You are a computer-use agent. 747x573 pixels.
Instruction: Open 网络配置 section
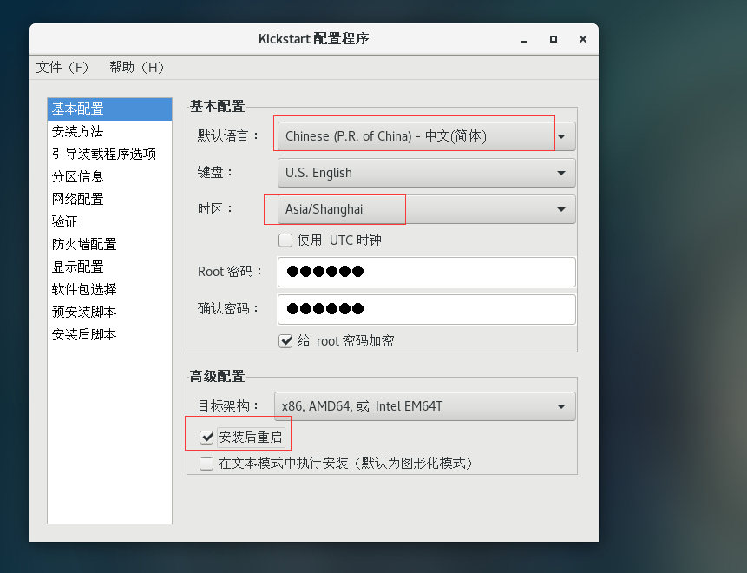[109, 200]
